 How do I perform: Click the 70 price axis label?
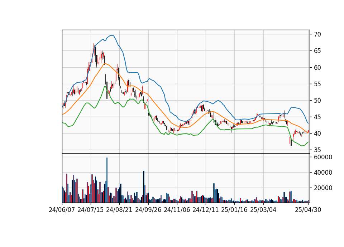click(x=317, y=34)
